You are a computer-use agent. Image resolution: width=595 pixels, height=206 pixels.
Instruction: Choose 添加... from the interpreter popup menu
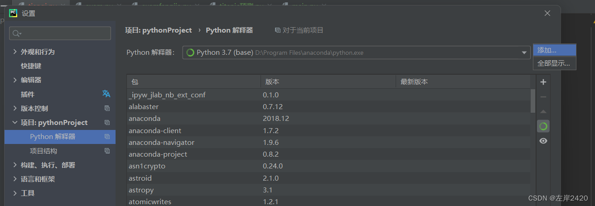(x=555, y=50)
